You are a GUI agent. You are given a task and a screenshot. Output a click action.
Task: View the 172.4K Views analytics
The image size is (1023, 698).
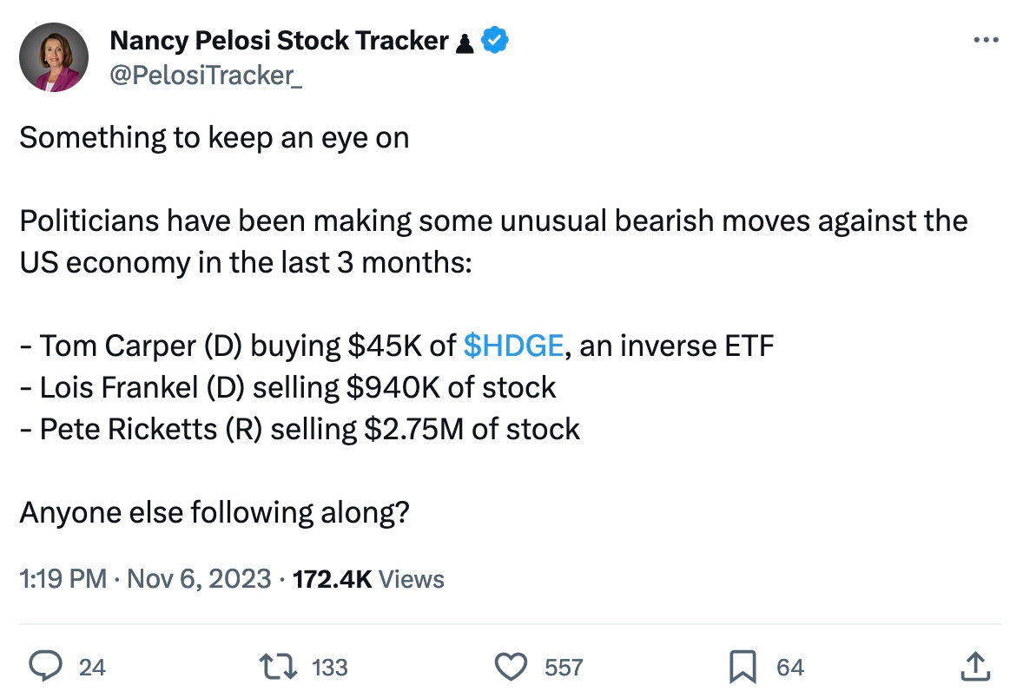click(368, 578)
